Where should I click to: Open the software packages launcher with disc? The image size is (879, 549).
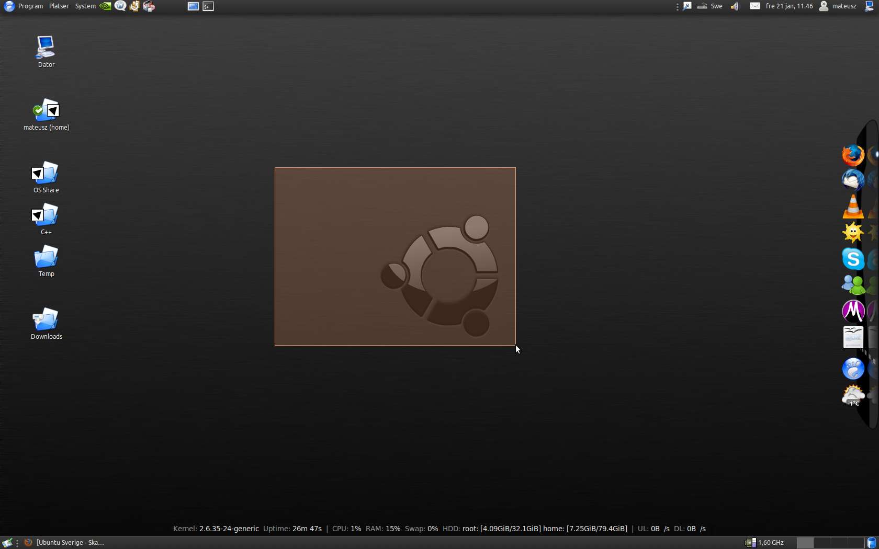149,6
